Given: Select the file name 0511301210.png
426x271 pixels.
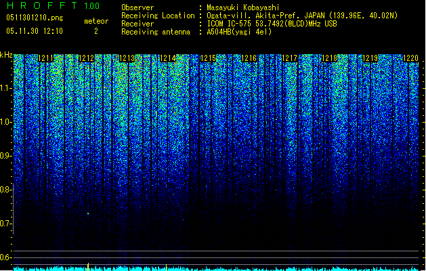Looking at the screenshot, I should pyautogui.click(x=35, y=18).
